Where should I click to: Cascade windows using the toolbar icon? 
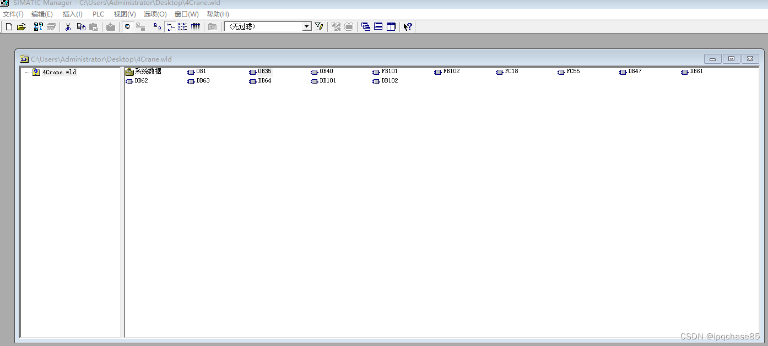[x=365, y=26]
